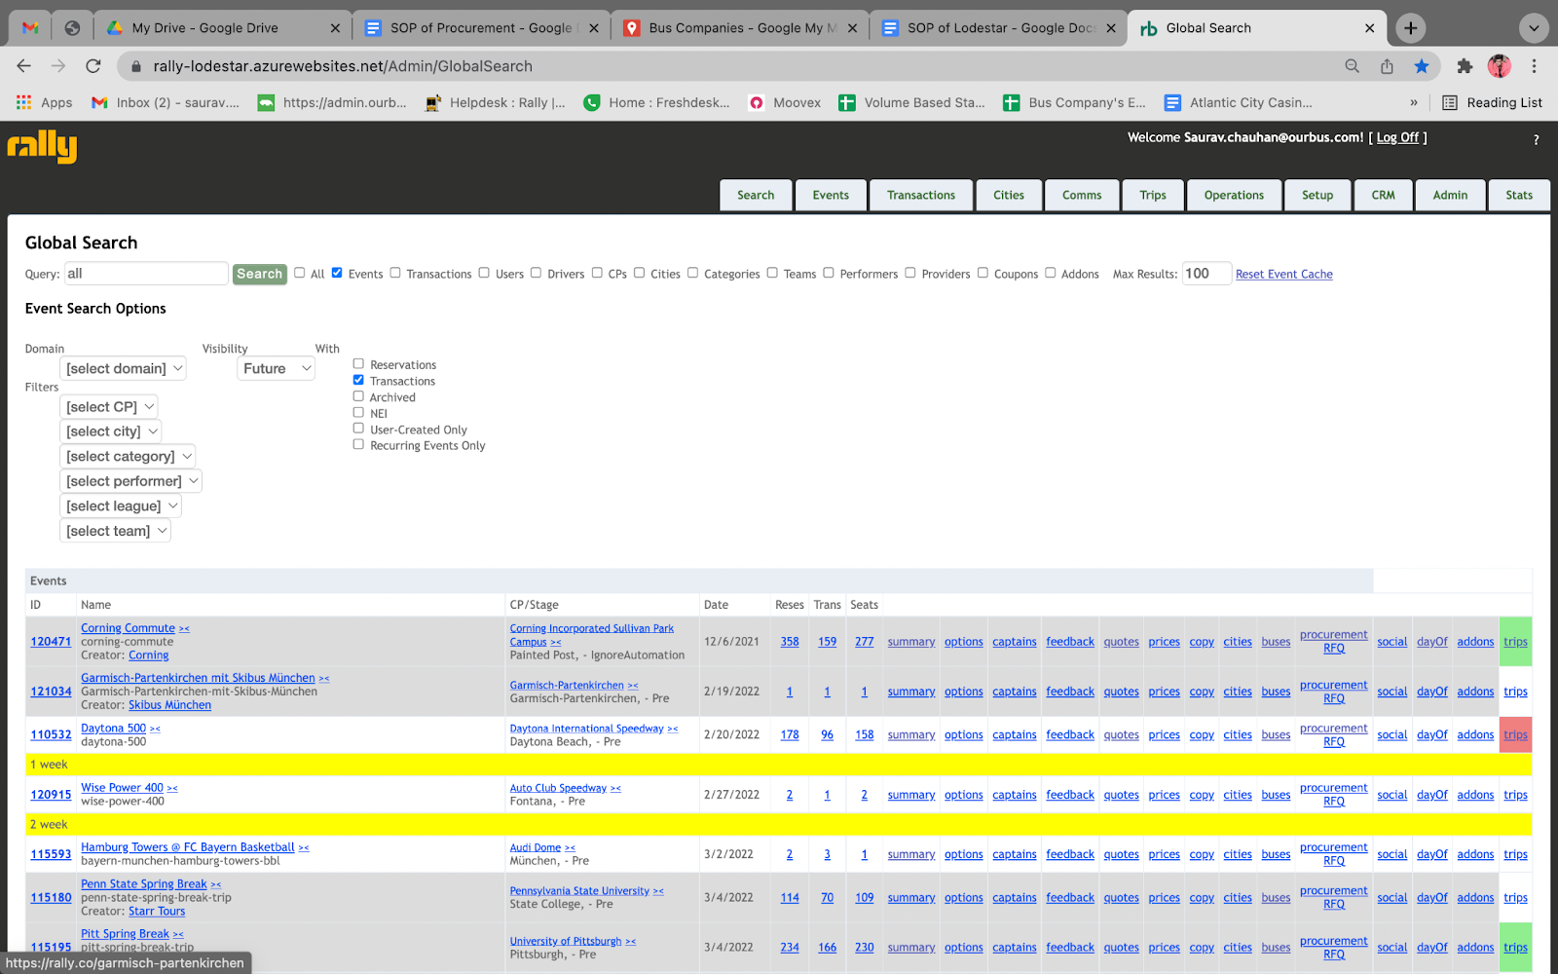Open the select team dropdown

[x=115, y=531]
